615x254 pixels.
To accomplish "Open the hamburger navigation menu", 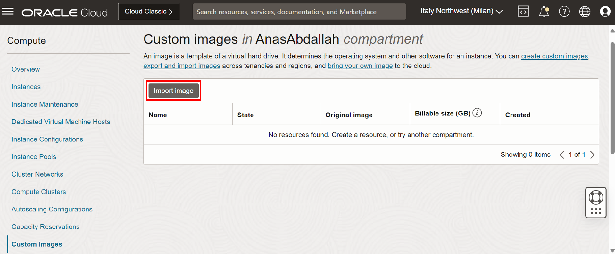I will (x=8, y=12).
